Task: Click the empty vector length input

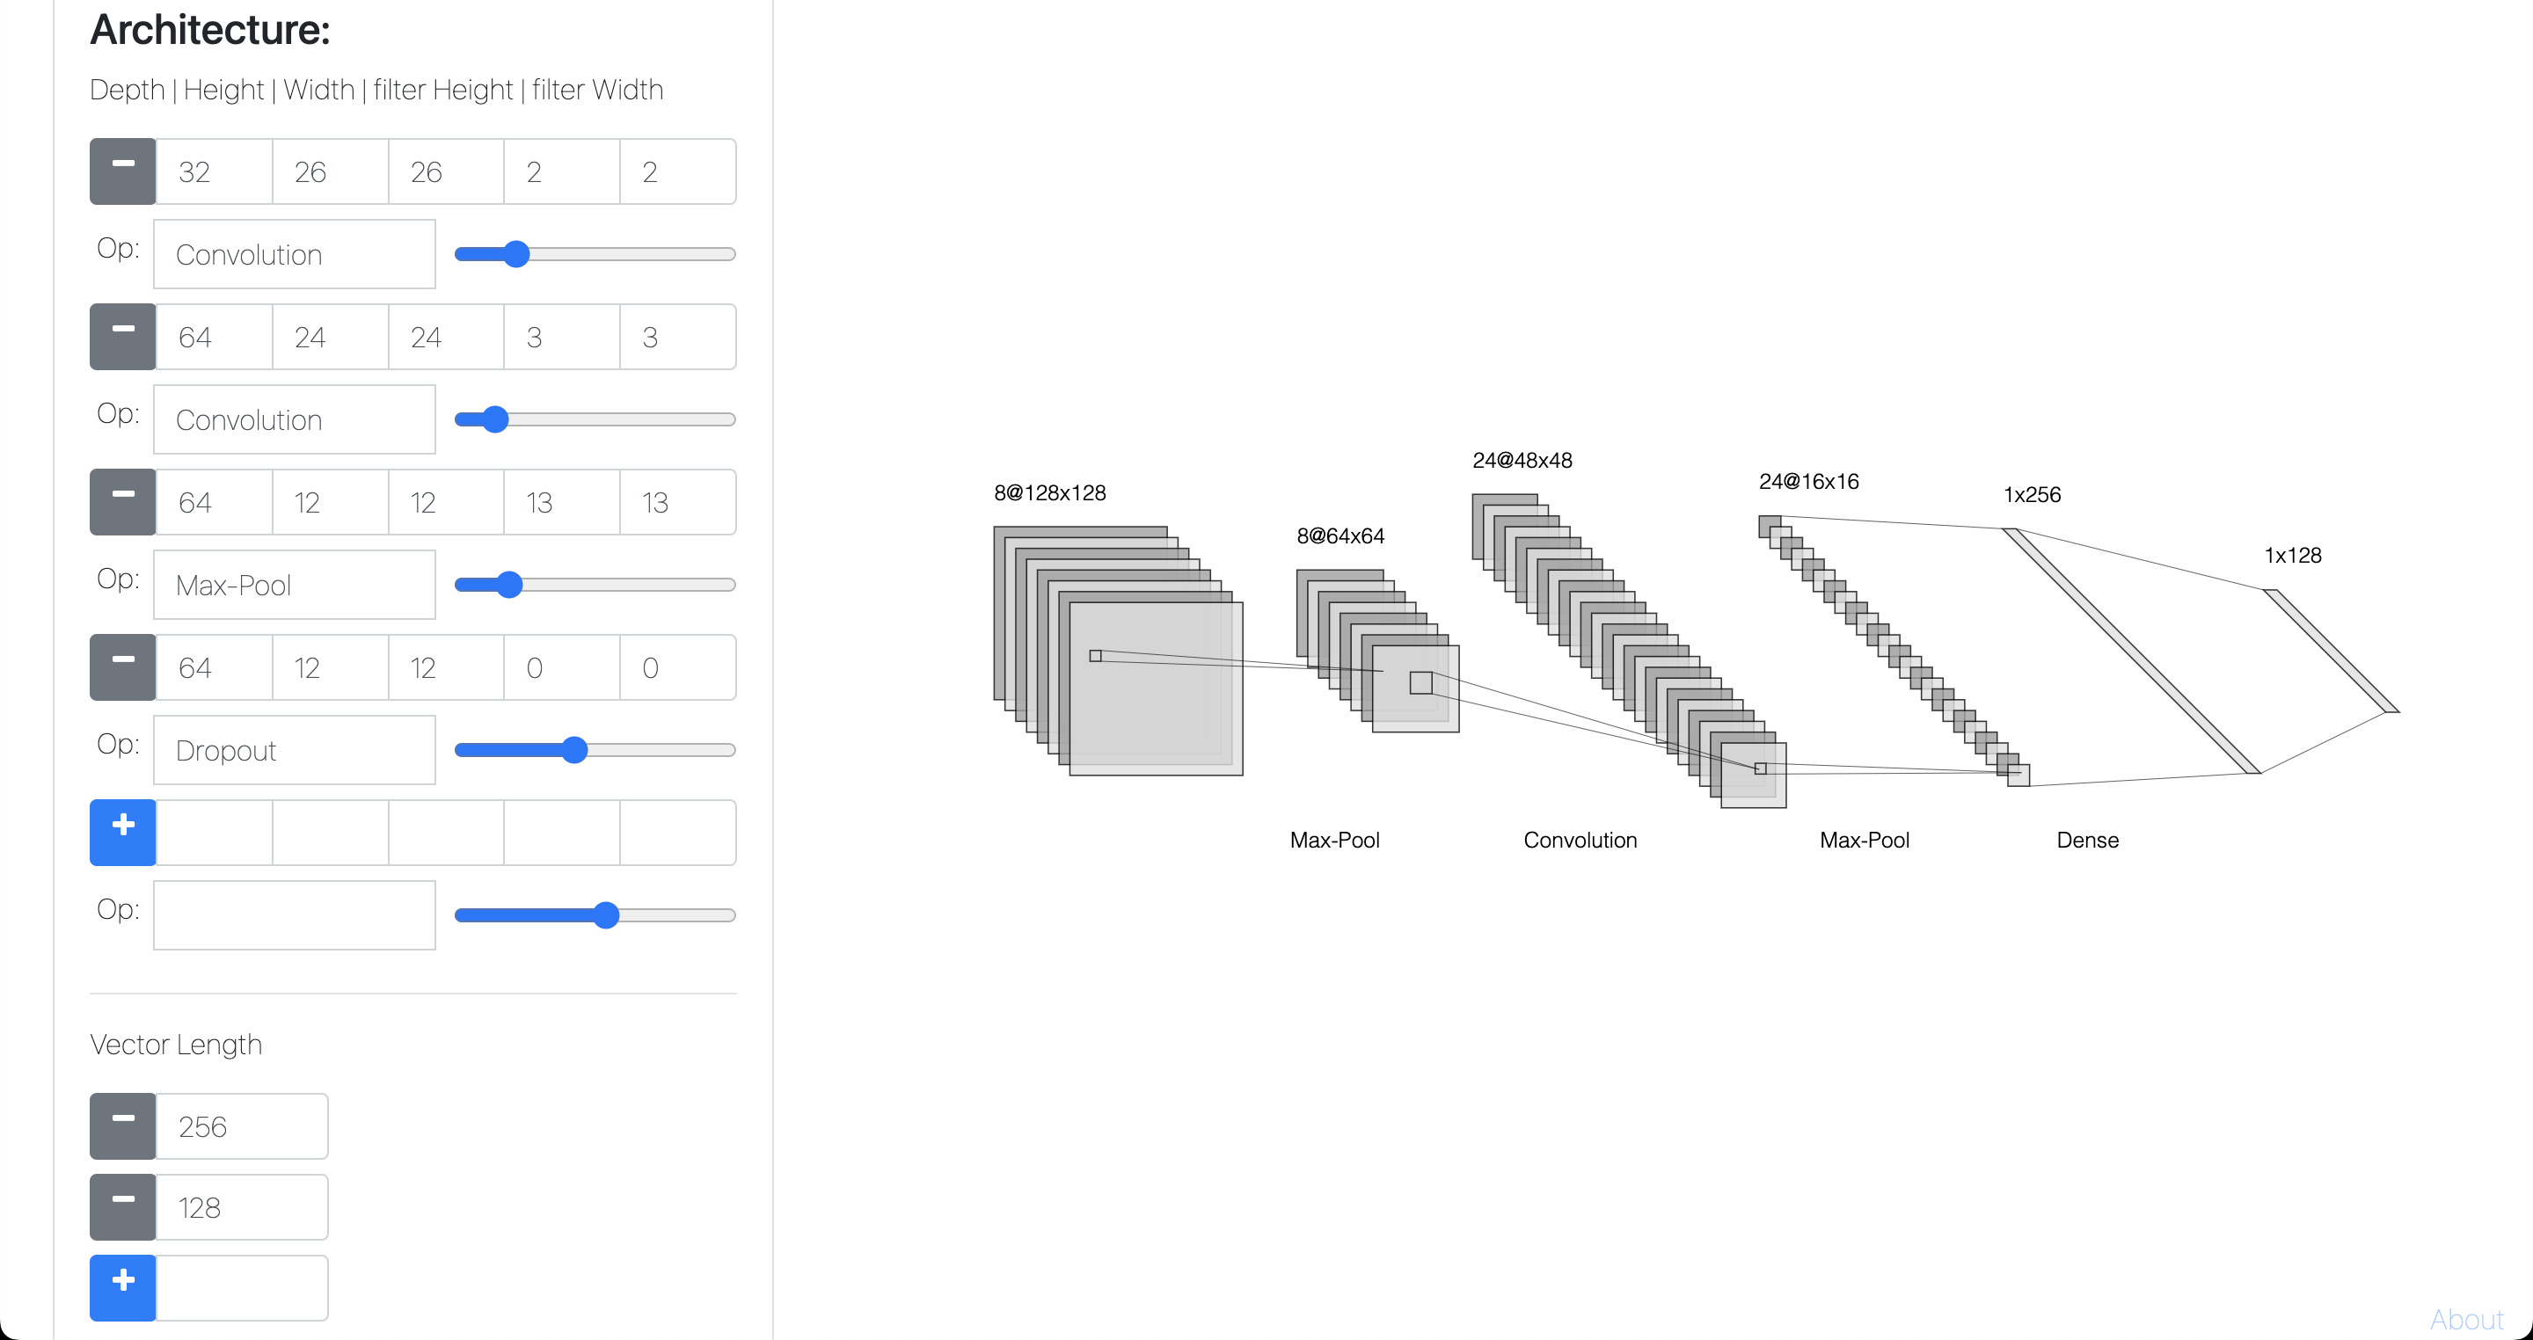Action: click(x=241, y=1287)
